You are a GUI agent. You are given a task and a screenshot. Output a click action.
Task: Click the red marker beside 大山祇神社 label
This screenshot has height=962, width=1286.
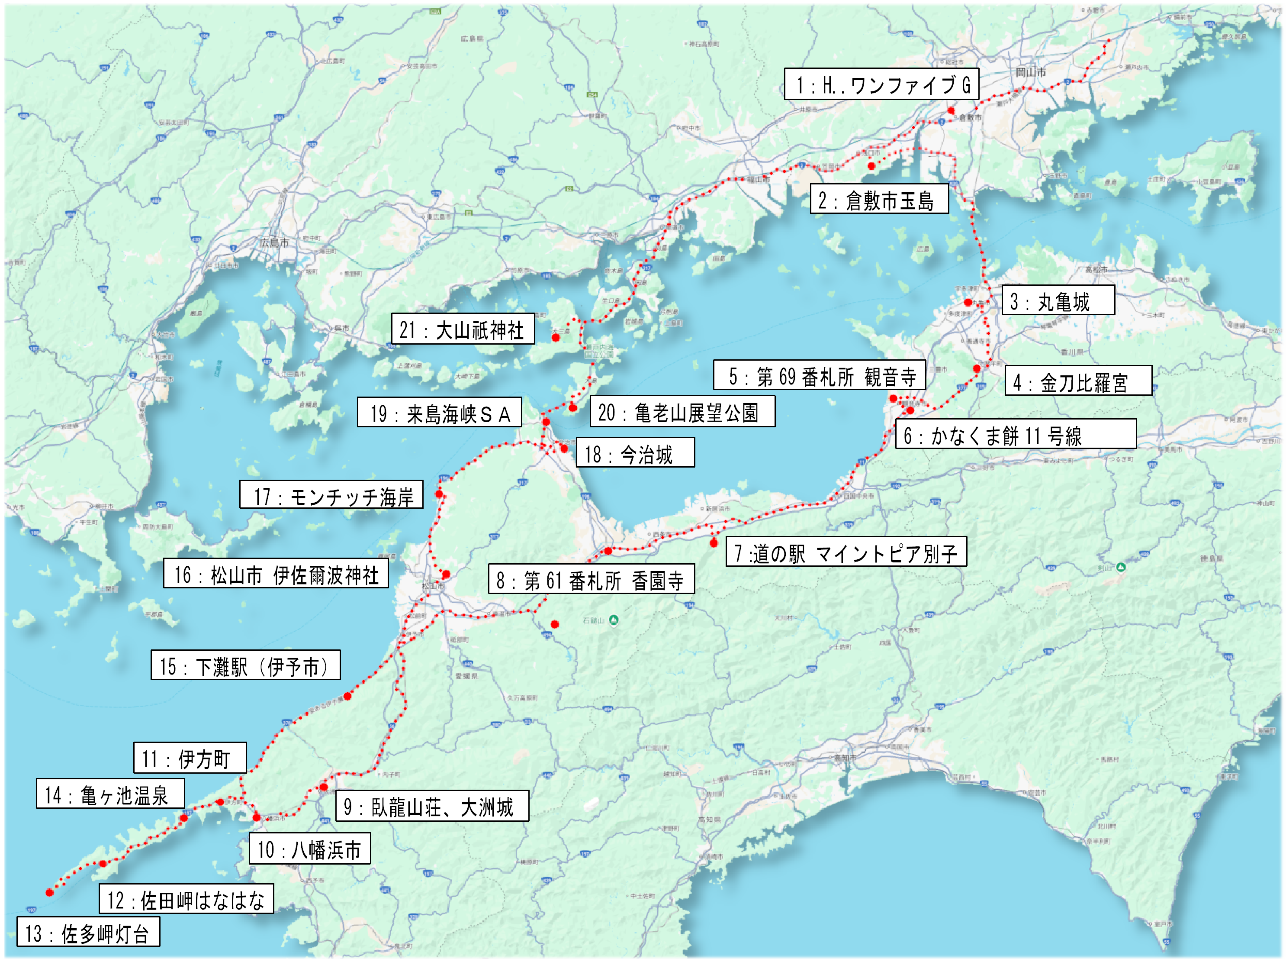coord(556,337)
